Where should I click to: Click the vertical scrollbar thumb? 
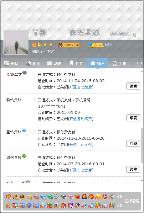pyautogui.click(x=142, y=145)
